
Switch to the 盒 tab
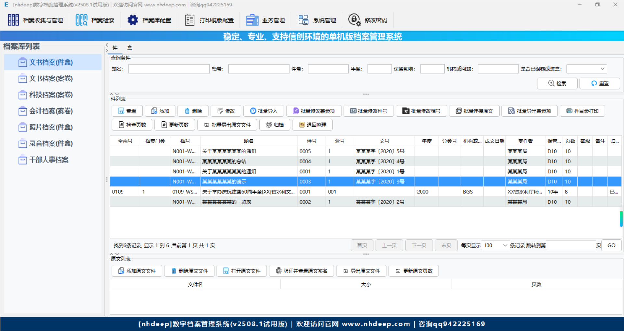[130, 47]
